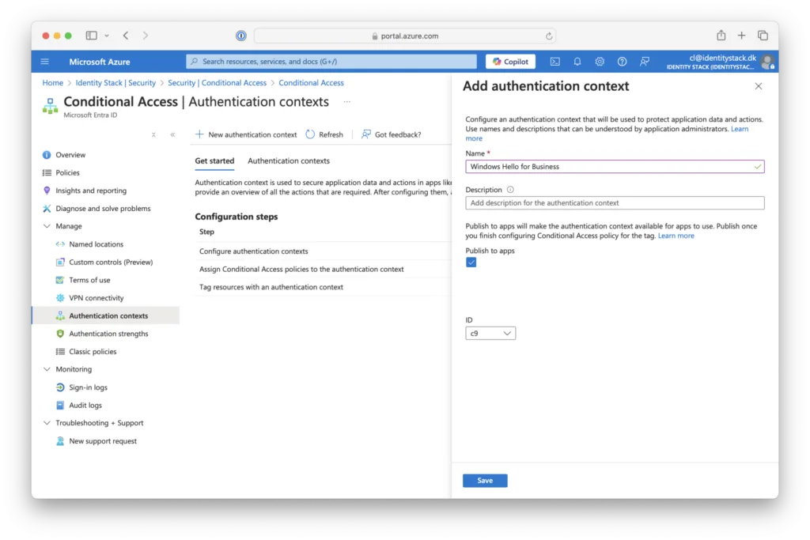Open New support request
This screenshot has height=540, width=810.
(x=103, y=441)
